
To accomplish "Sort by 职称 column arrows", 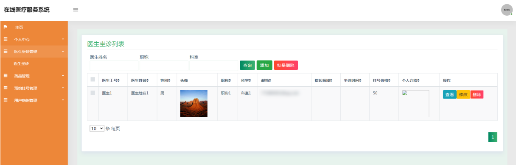I will coord(230,80).
